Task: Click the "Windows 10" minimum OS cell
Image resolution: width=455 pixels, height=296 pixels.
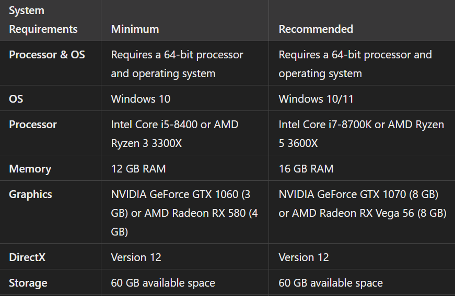Action: 141,98
